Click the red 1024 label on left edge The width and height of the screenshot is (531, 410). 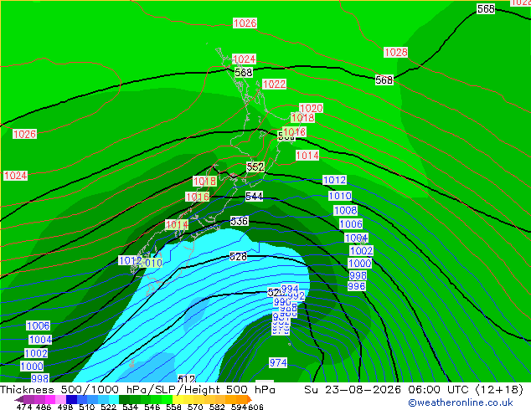coord(15,176)
